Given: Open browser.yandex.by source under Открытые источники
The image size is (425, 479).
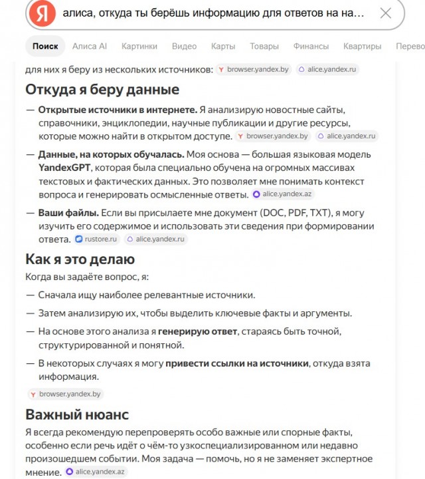Looking at the screenshot, I should click(x=273, y=136).
